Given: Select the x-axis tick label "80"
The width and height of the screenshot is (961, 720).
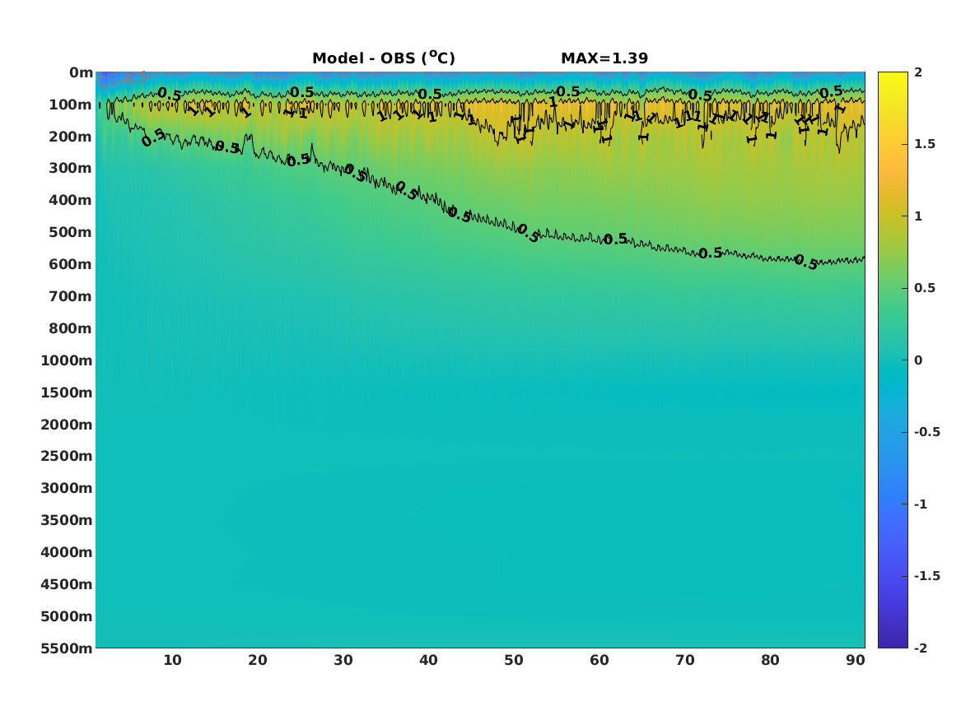Looking at the screenshot, I should click(770, 660).
